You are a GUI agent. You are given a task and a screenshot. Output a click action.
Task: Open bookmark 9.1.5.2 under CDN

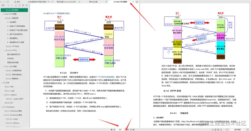(x=14, y=74)
